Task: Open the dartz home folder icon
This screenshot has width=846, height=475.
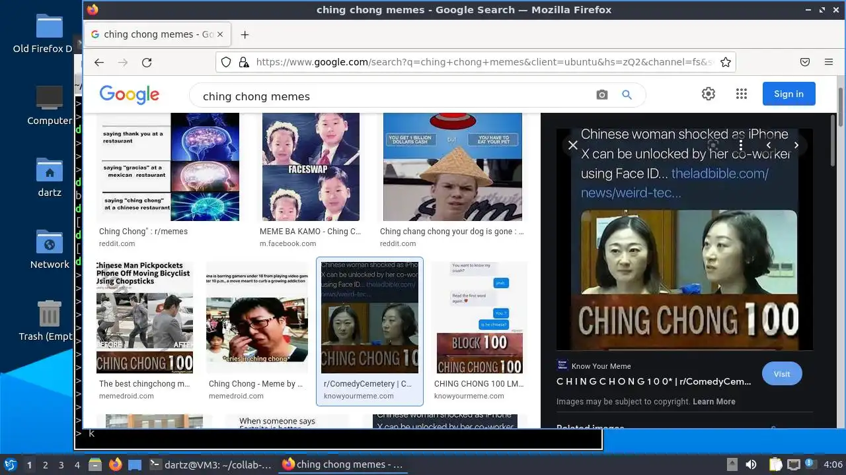Action: (50, 177)
